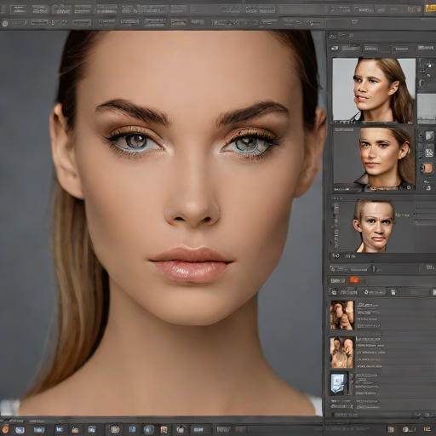Click the yellow icon in the top-right corner

[x=430, y=9]
